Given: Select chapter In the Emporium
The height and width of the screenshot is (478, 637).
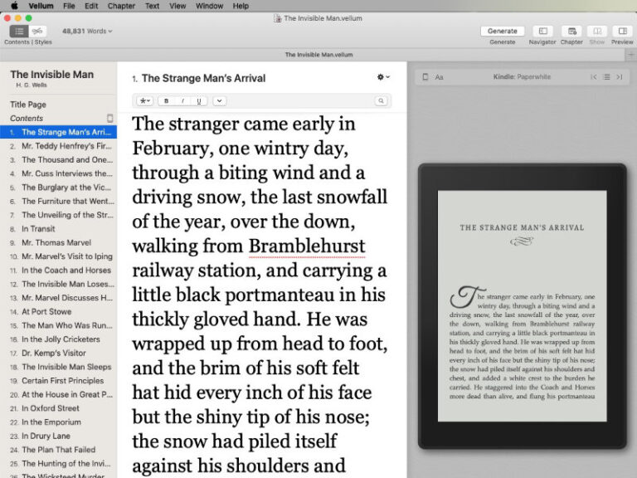Looking at the screenshot, I should [59, 422].
